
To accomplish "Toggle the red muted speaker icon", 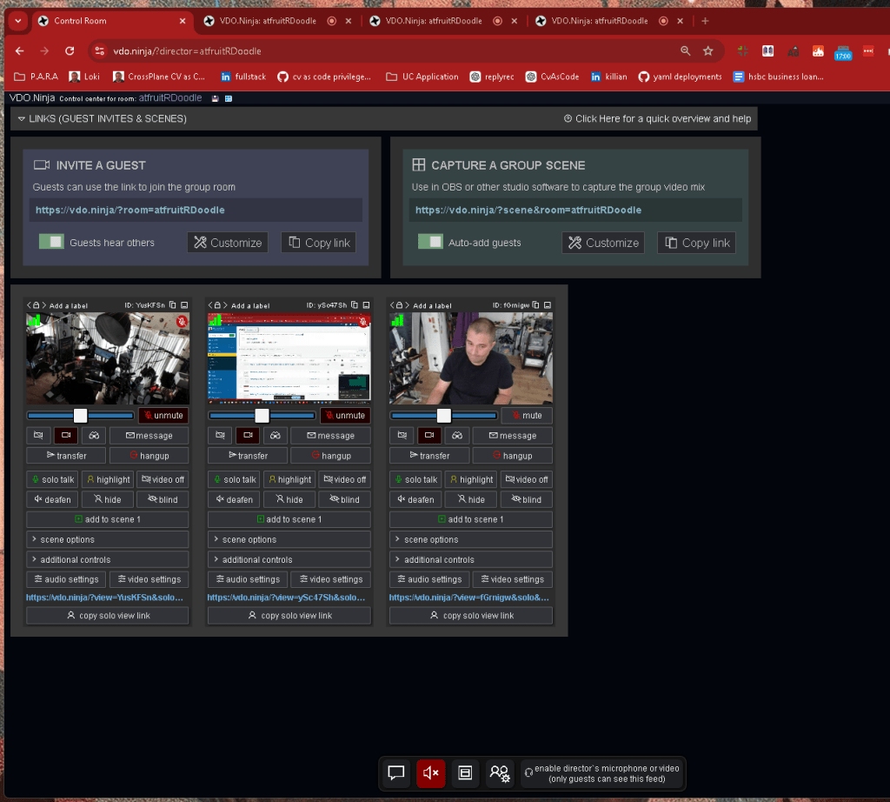I will pos(431,773).
